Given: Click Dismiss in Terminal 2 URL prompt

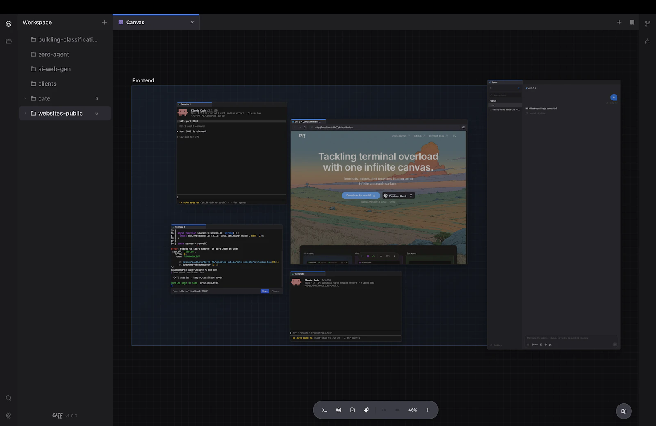Looking at the screenshot, I should pos(276,291).
